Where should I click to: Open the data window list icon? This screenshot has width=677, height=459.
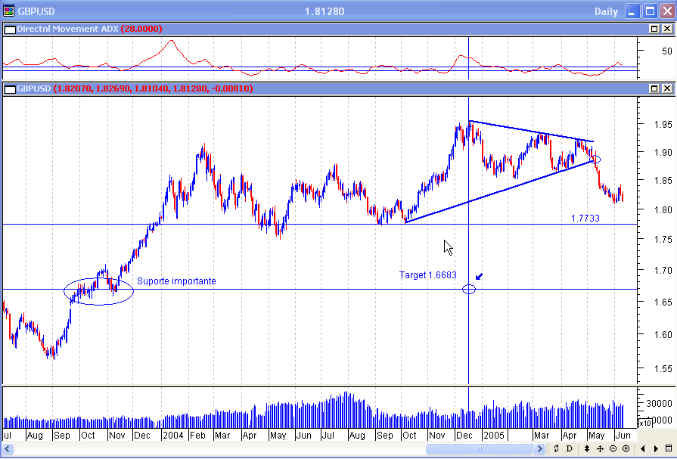click(x=668, y=448)
